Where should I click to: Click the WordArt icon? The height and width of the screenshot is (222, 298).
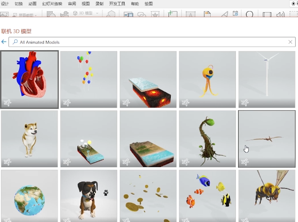tap(224, 14)
